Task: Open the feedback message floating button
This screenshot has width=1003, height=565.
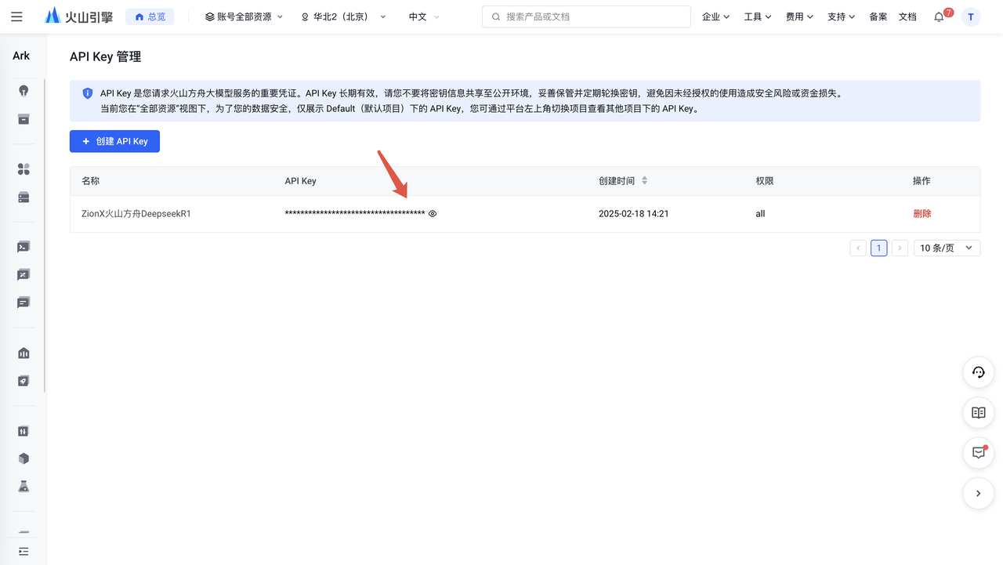Action: click(978, 453)
